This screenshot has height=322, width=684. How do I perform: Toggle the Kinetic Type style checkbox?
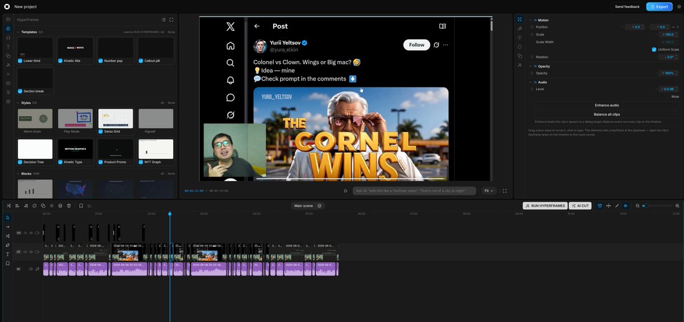click(60, 162)
